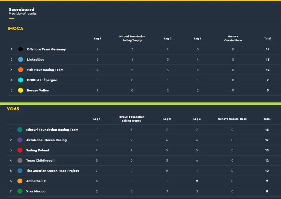
Task: Select AkzoNobel Ocean Racing name
Action: point(46,140)
